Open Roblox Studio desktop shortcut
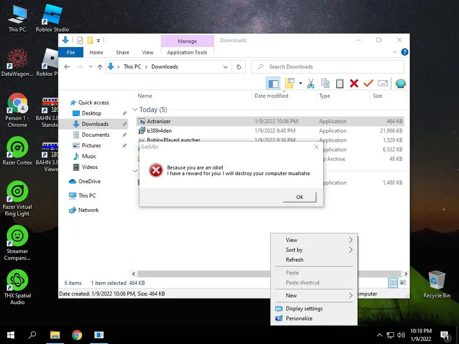The image size is (459, 344). 52,18
